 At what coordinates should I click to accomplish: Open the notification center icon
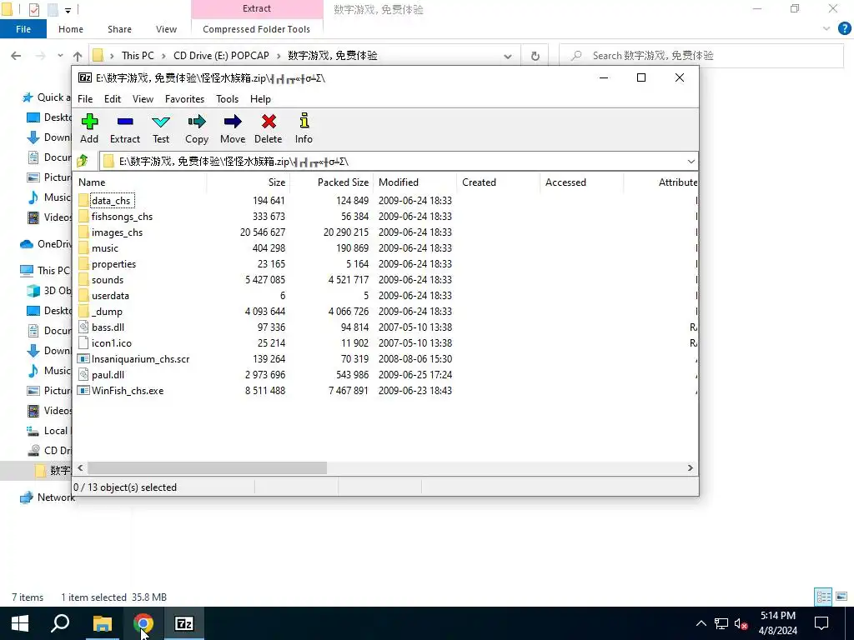tap(821, 623)
